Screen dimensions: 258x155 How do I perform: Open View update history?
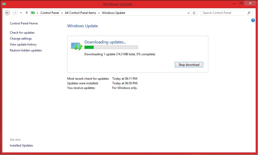23,44
